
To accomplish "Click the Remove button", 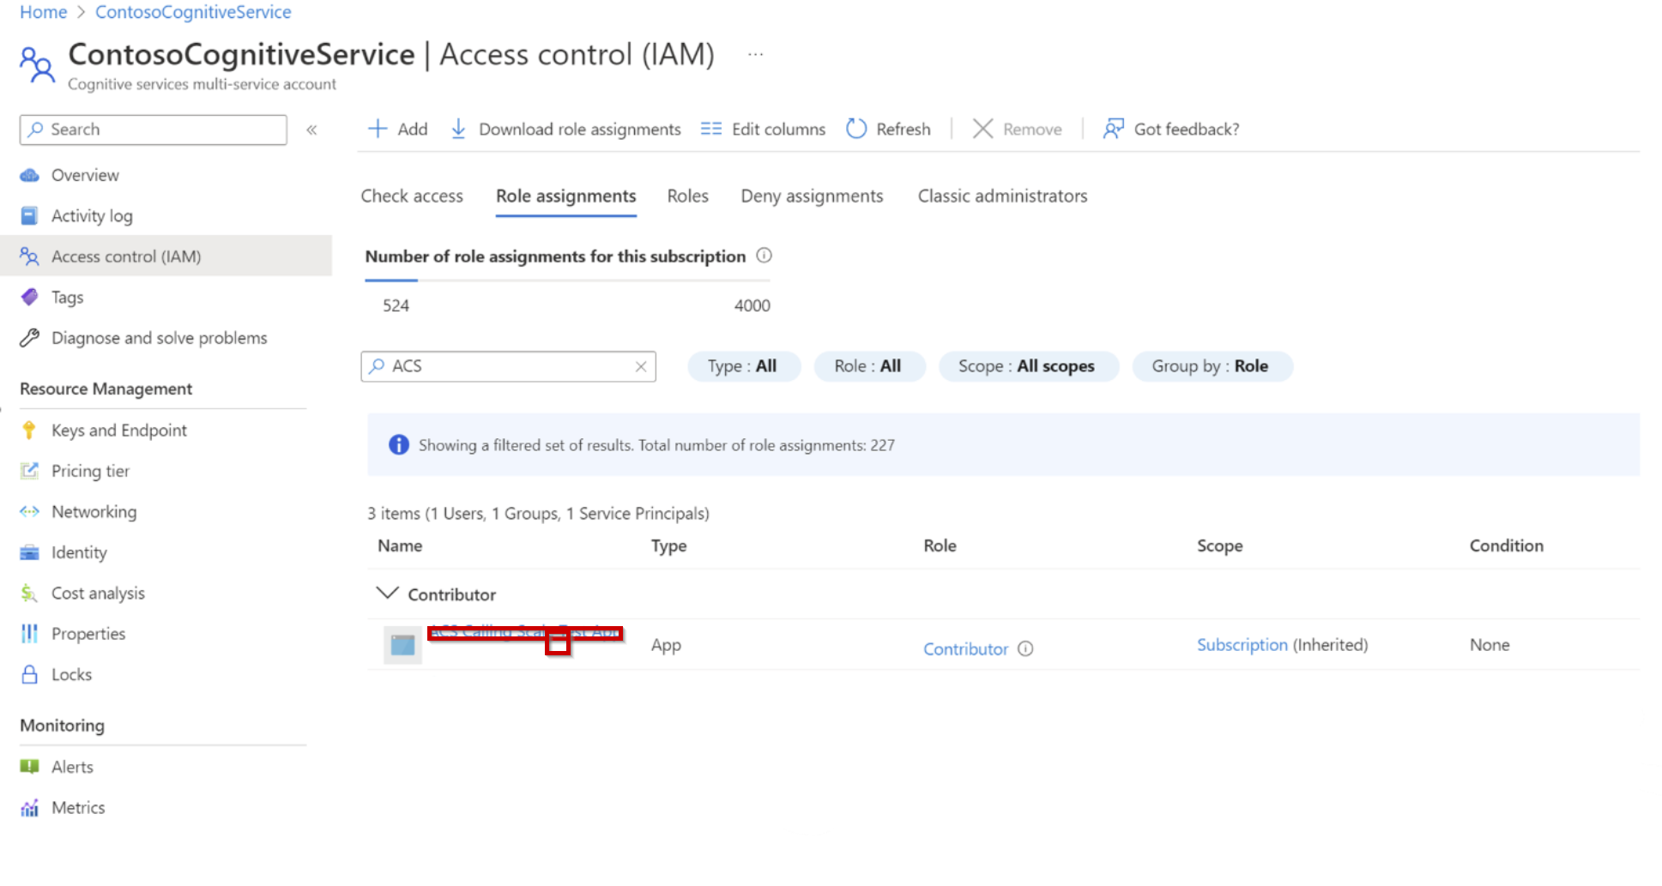I will [1017, 129].
